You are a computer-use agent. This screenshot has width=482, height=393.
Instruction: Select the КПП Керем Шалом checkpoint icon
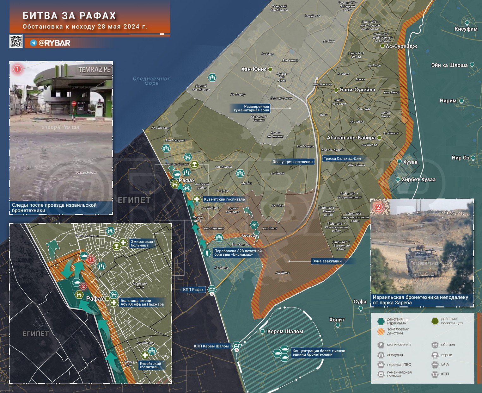(236, 346)
